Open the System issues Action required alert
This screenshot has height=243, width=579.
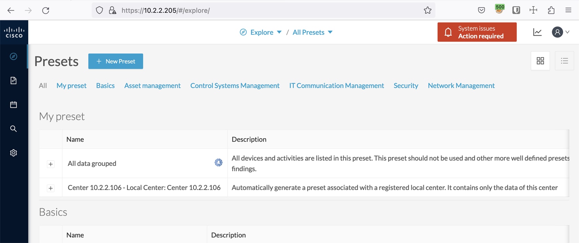[477, 32]
